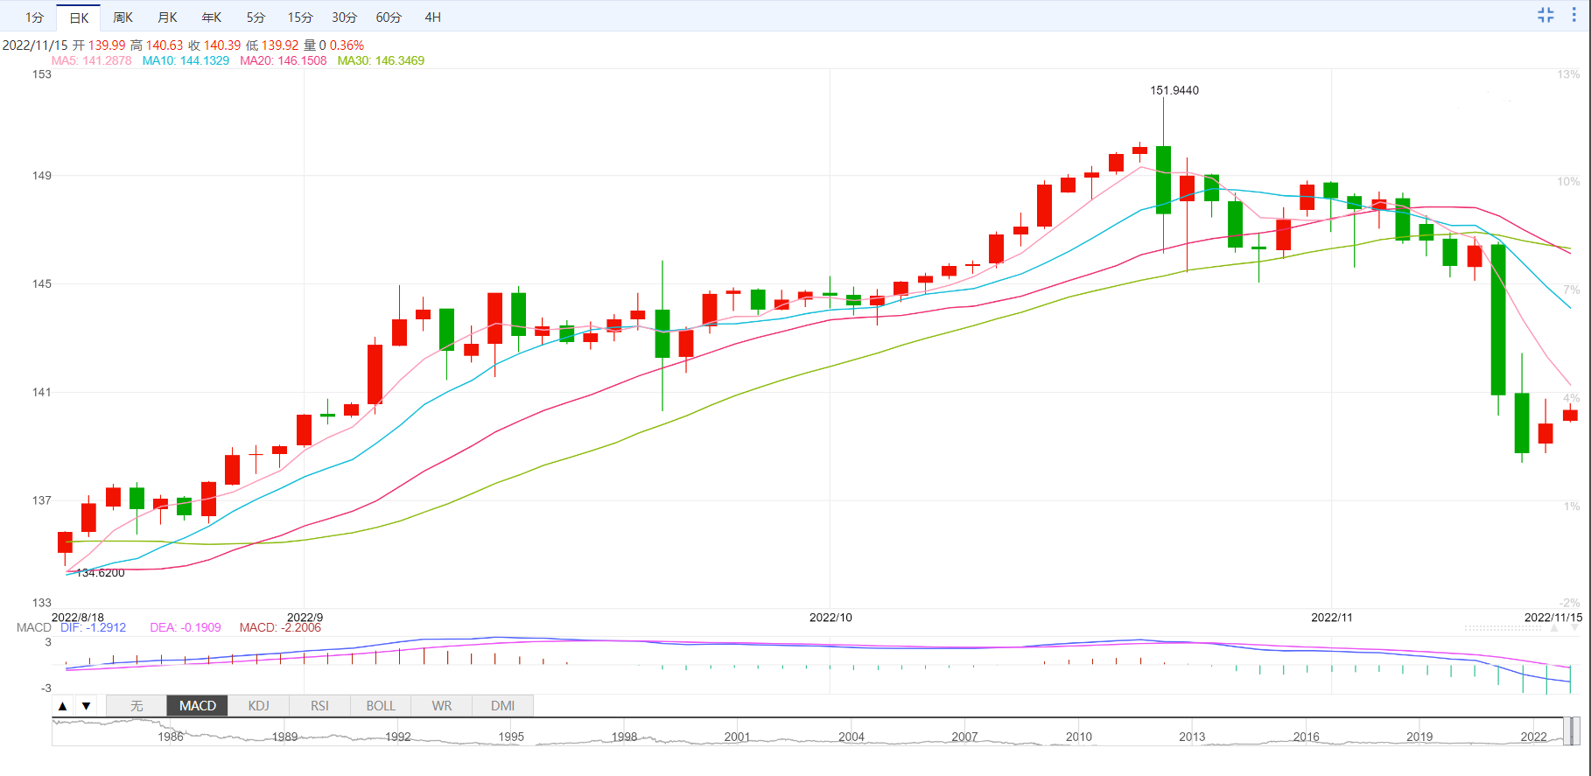Click the MACD: -2.2006 value
The image size is (1591, 776).
click(280, 627)
